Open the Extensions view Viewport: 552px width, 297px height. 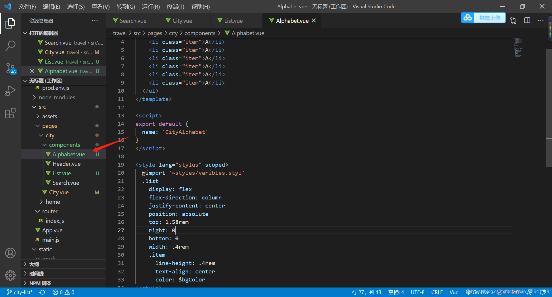pyautogui.click(x=10, y=113)
